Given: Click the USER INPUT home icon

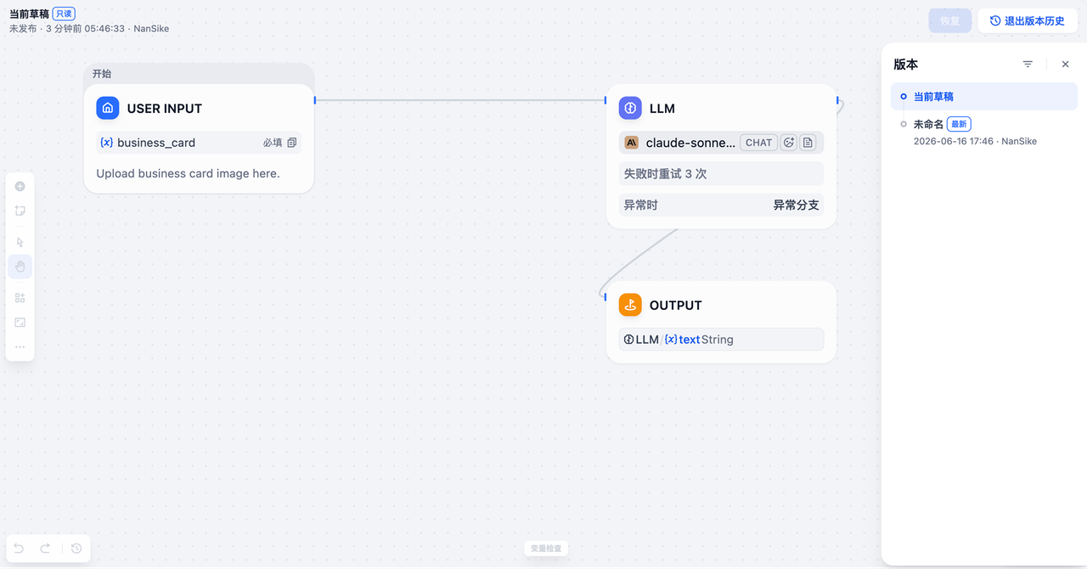Looking at the screenshot, I should pyautogui.click(x=108, y=108).
